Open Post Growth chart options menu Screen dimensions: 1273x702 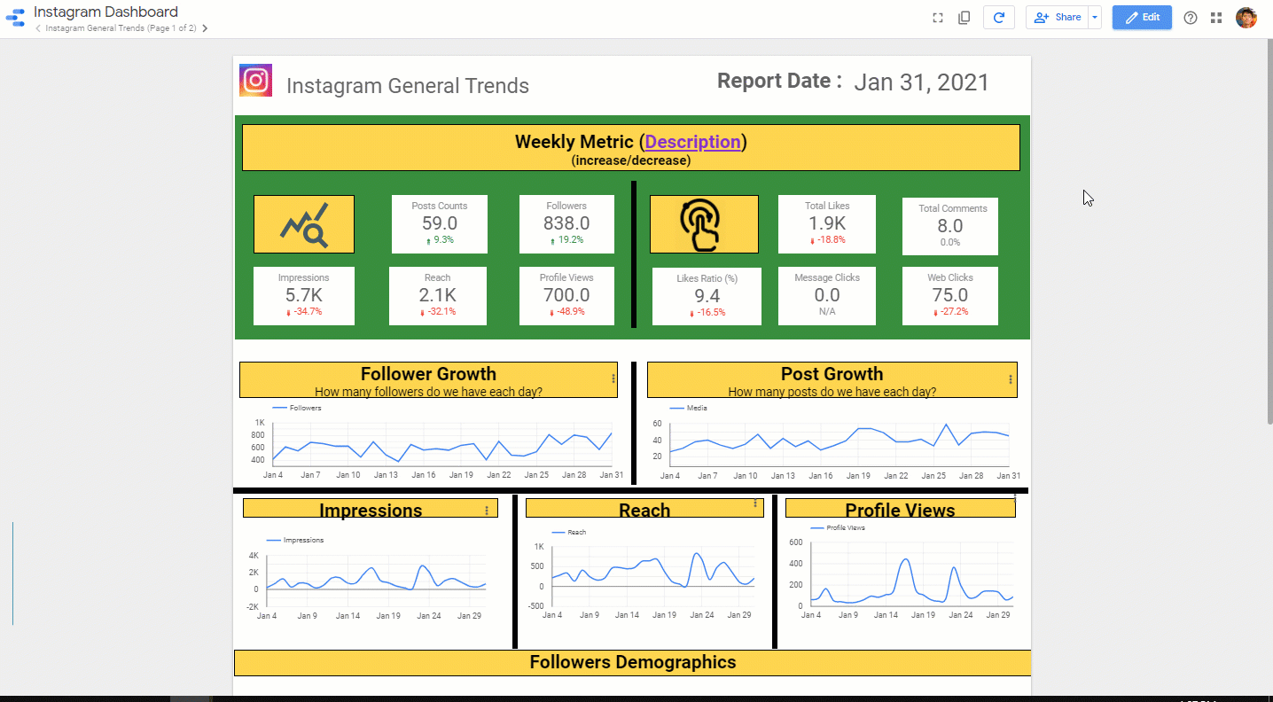click(x=1011, y=379)
